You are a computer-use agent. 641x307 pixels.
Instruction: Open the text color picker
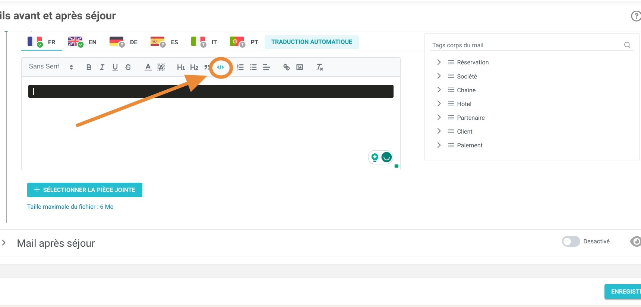click(148, 67)
